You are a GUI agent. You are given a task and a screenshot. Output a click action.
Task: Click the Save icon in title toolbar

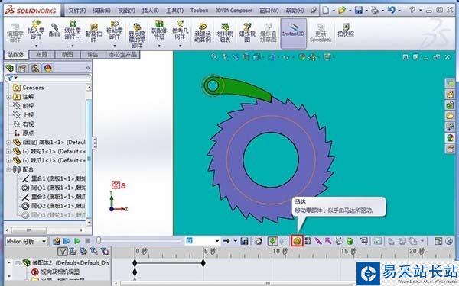click(x=359, y=10)
